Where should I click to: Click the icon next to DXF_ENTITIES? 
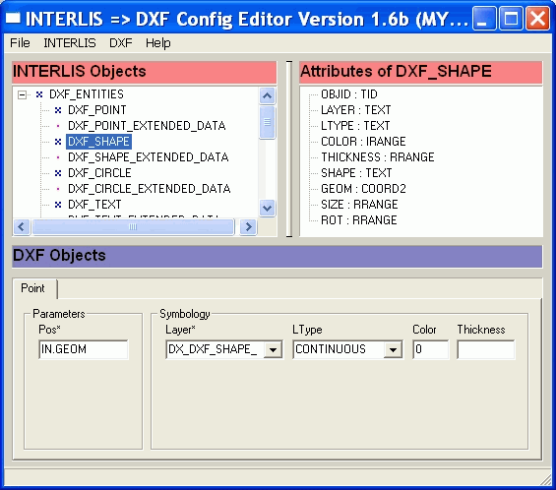(x=39, y=94)
